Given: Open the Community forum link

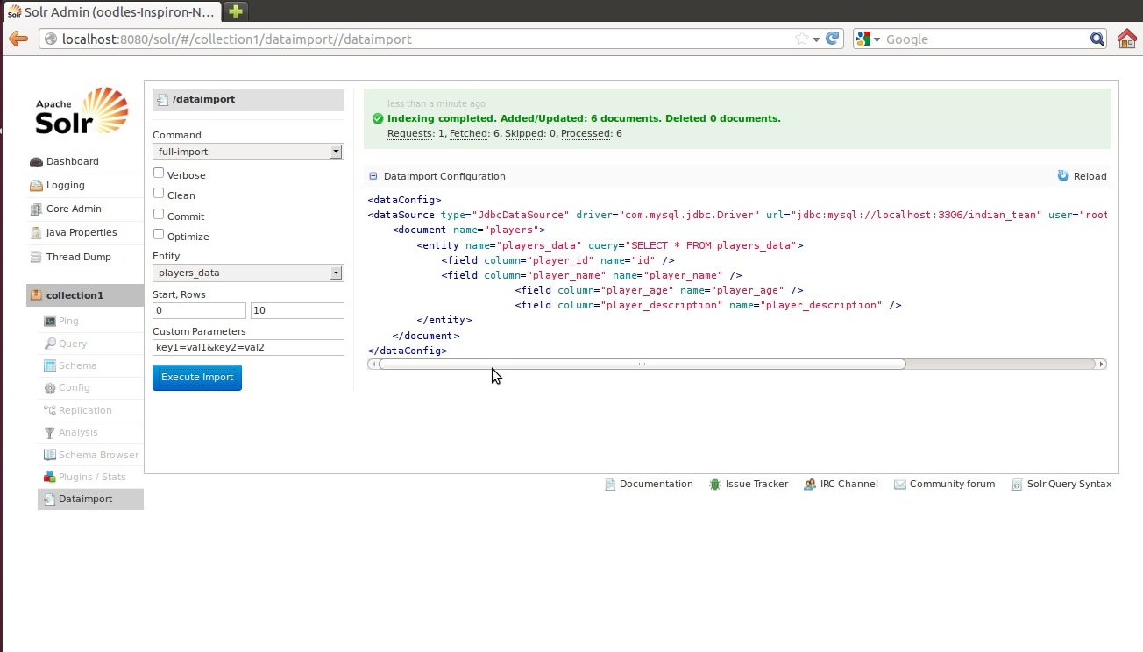Looking at the screenshot, I should [952, 485].
